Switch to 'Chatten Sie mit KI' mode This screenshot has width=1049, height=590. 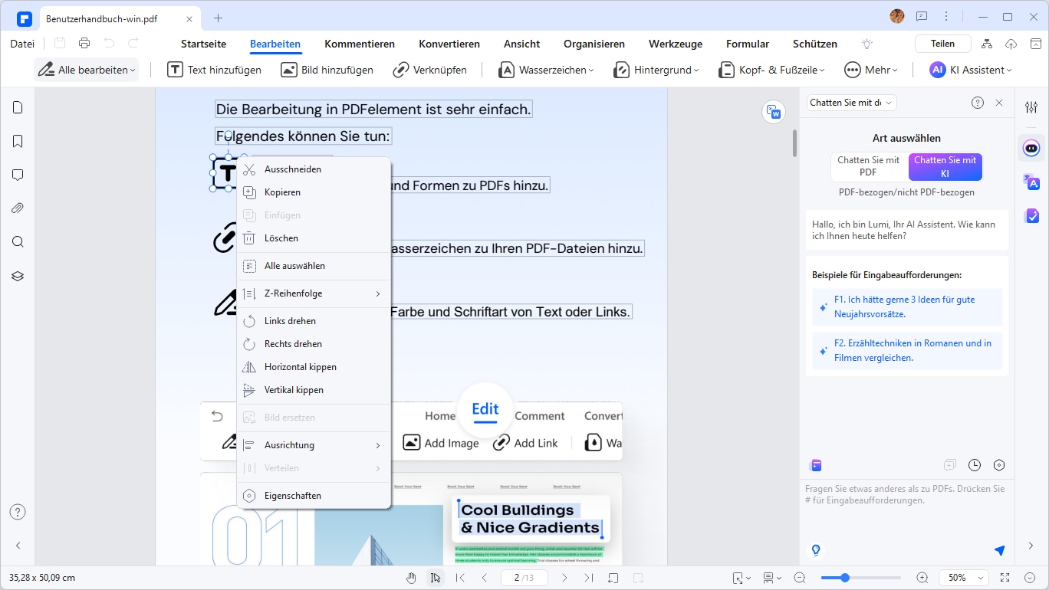(945, 166)
